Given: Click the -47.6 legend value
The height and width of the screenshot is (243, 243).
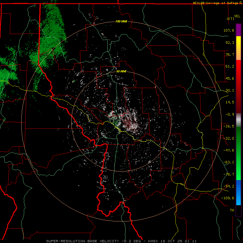Looking at the screenshot, I should [x=229, y=150].
